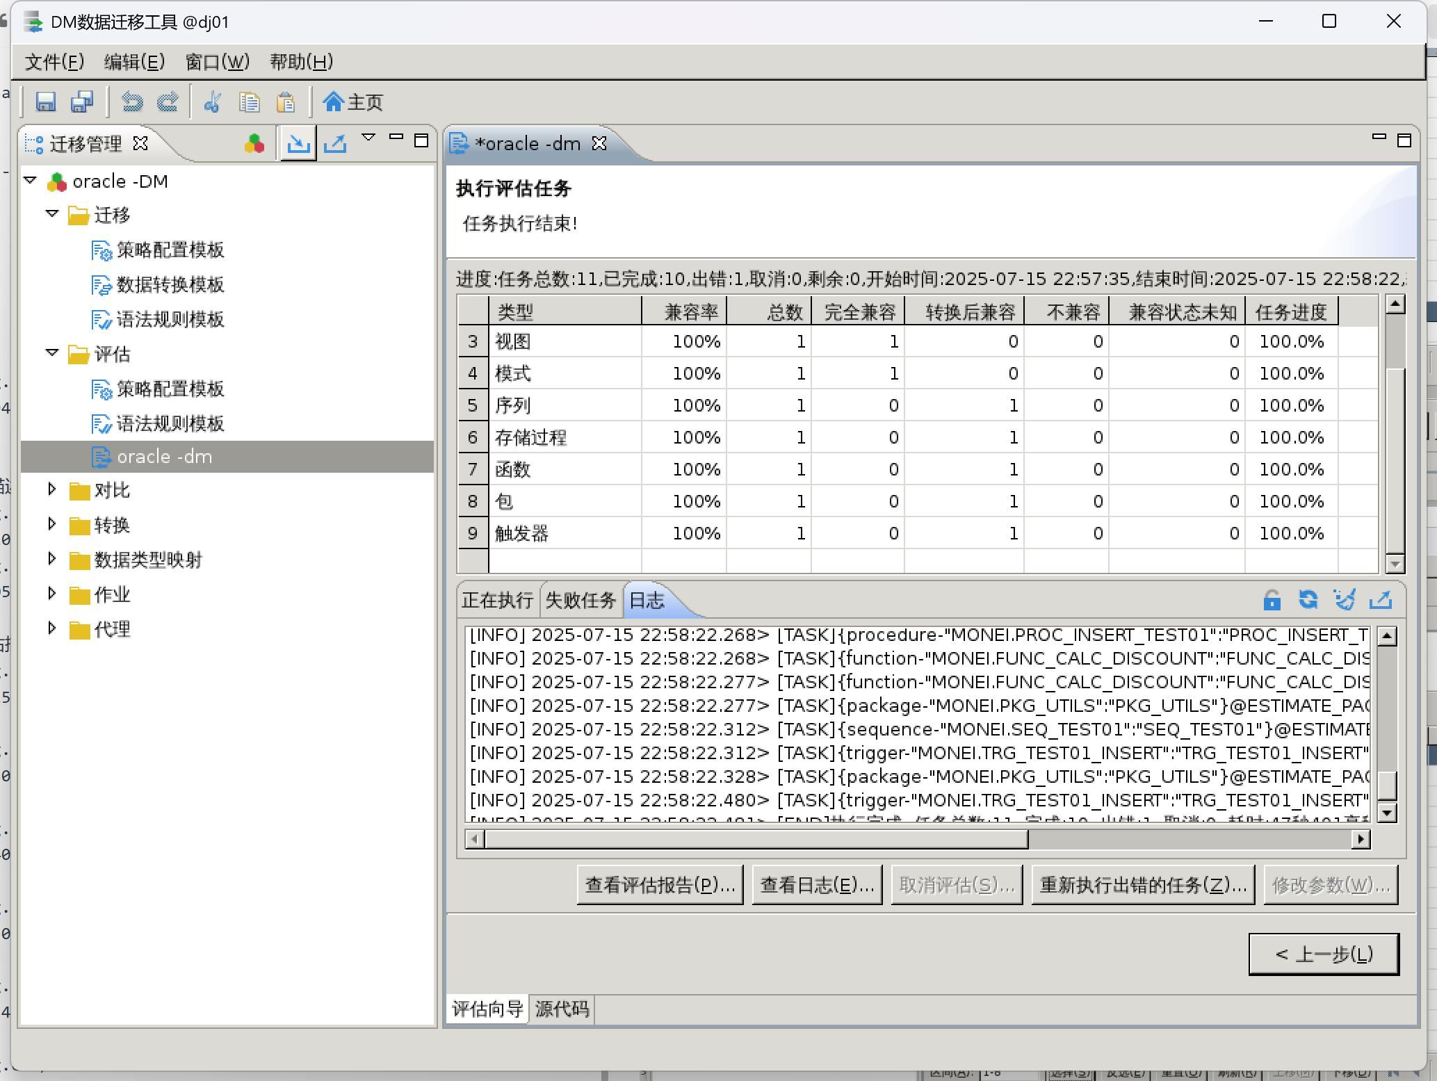Click the export icon in 迁移管理 panel
1437x1081 pixels.
click(335, 143)
